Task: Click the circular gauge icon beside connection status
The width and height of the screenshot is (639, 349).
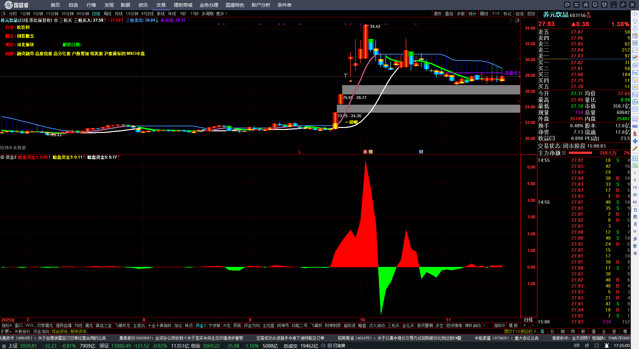Action: [323, 346]
